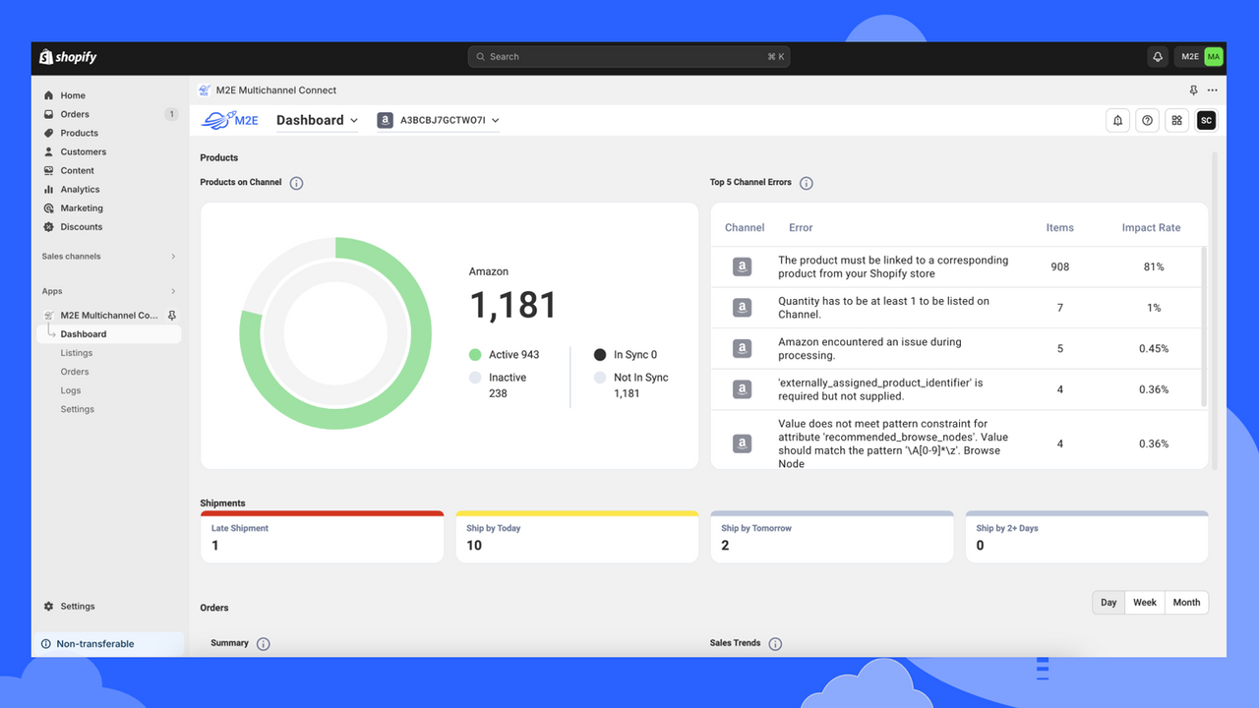
Task: Click the SC profile button
Action: [x=1206, y=120]
